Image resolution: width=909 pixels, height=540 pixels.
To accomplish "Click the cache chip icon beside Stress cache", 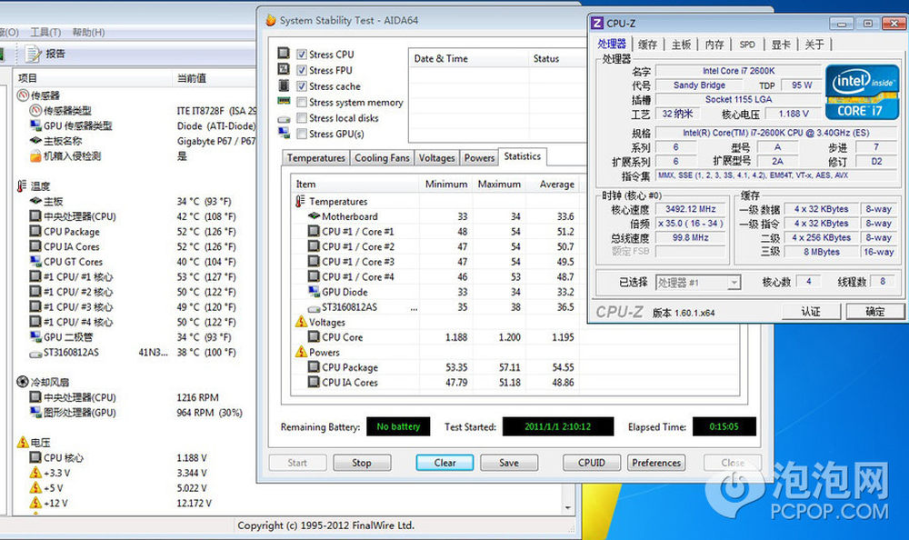I will pyautogui.click(x=284, y=85).
